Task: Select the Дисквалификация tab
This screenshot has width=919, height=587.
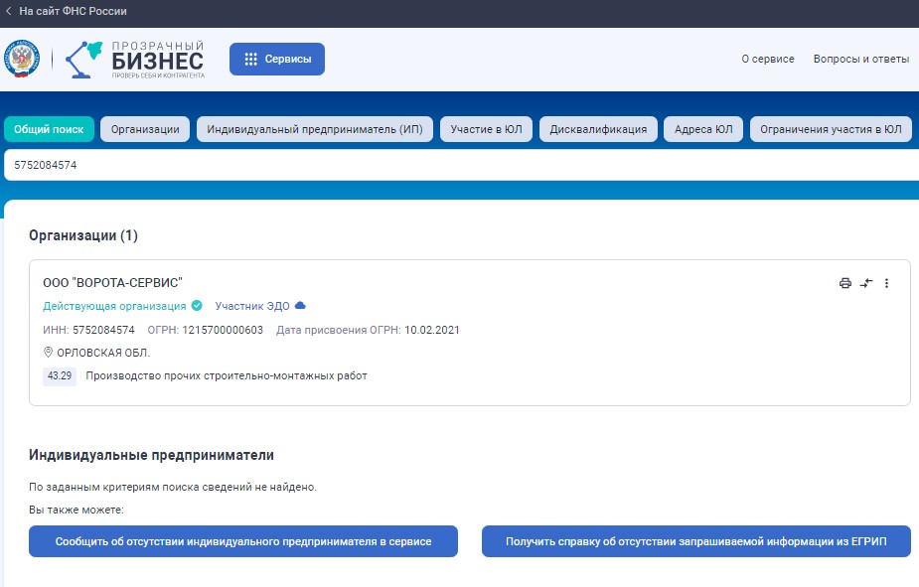Action: point(599,128)
